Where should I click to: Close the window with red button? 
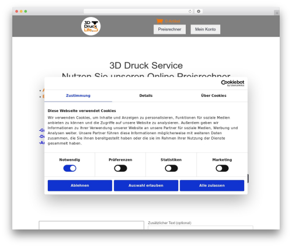pyautogui.click(x=17, y=12)
